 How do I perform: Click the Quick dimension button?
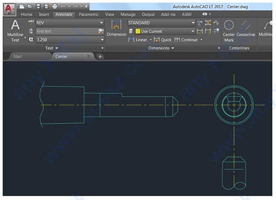163,40
